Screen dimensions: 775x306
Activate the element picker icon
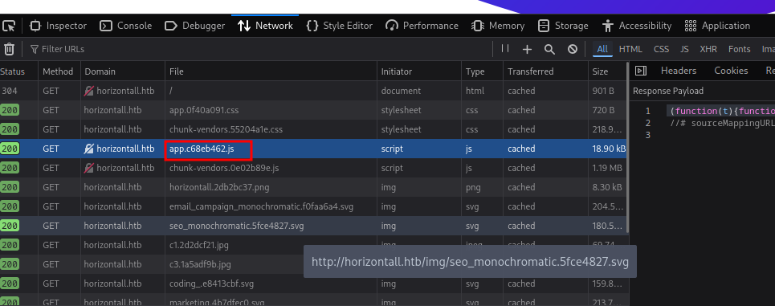(x=9, y=26)
